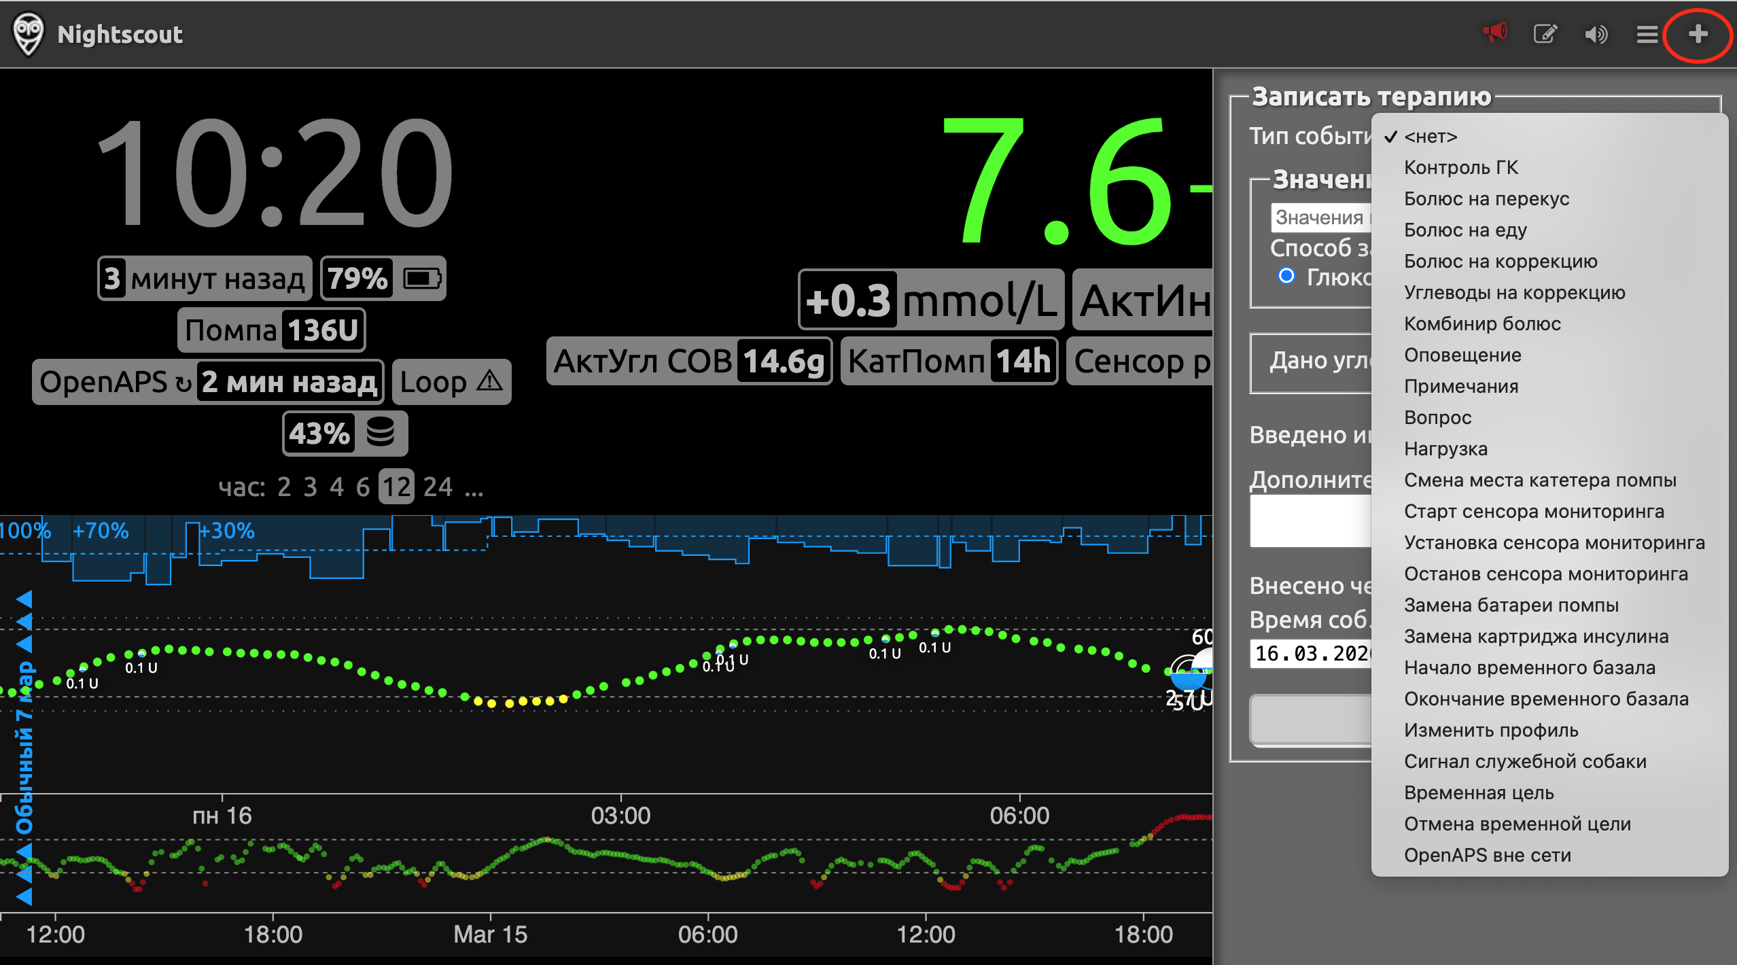This screenshot has width=1737, height=965.
Task: Select Замена картриджа инсулина option
Action: 1549,636
